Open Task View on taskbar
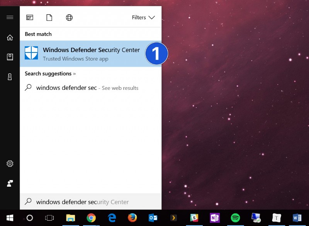This screenshot has width=309, height=226. pos(49,218)
